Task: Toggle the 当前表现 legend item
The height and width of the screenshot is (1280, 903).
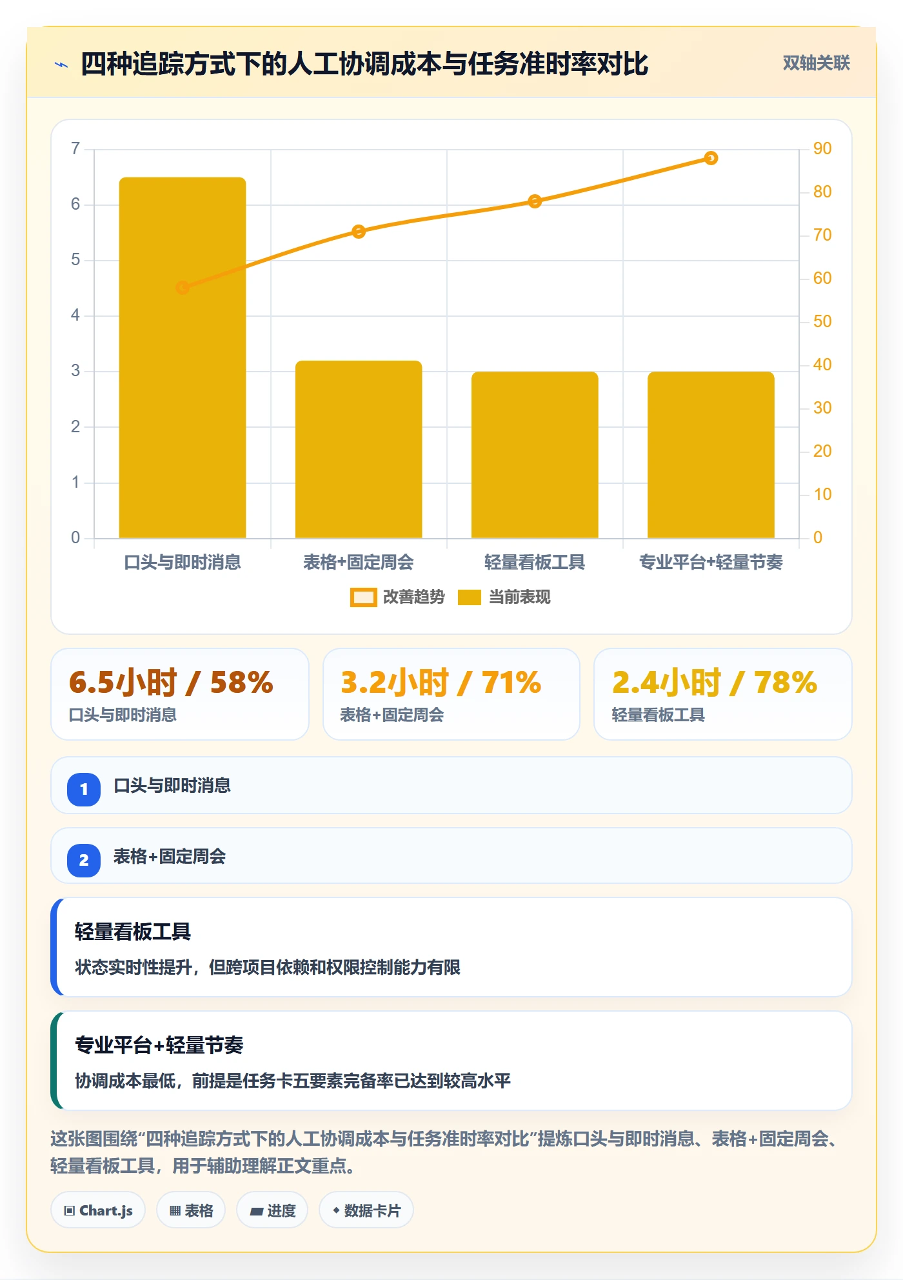Action: tap(504, 597)
